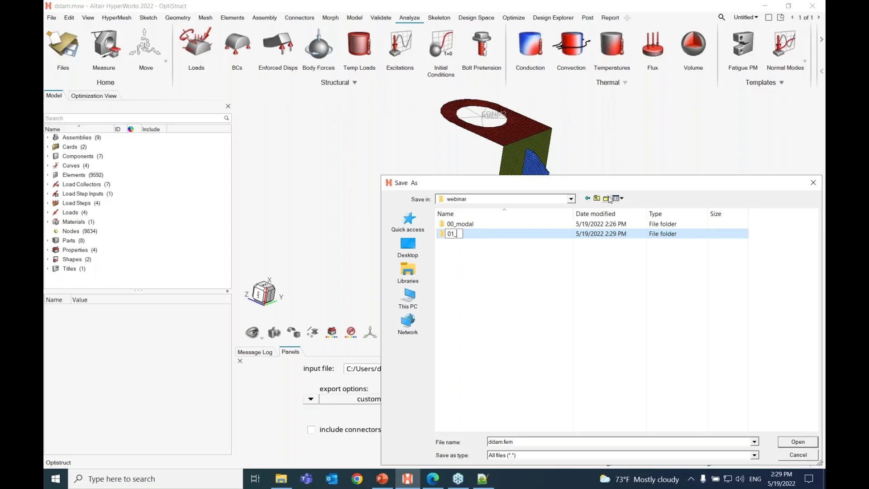The image size is (869, 489).
Task: Create new folder in Save As dialog
Action: point(606,198)
